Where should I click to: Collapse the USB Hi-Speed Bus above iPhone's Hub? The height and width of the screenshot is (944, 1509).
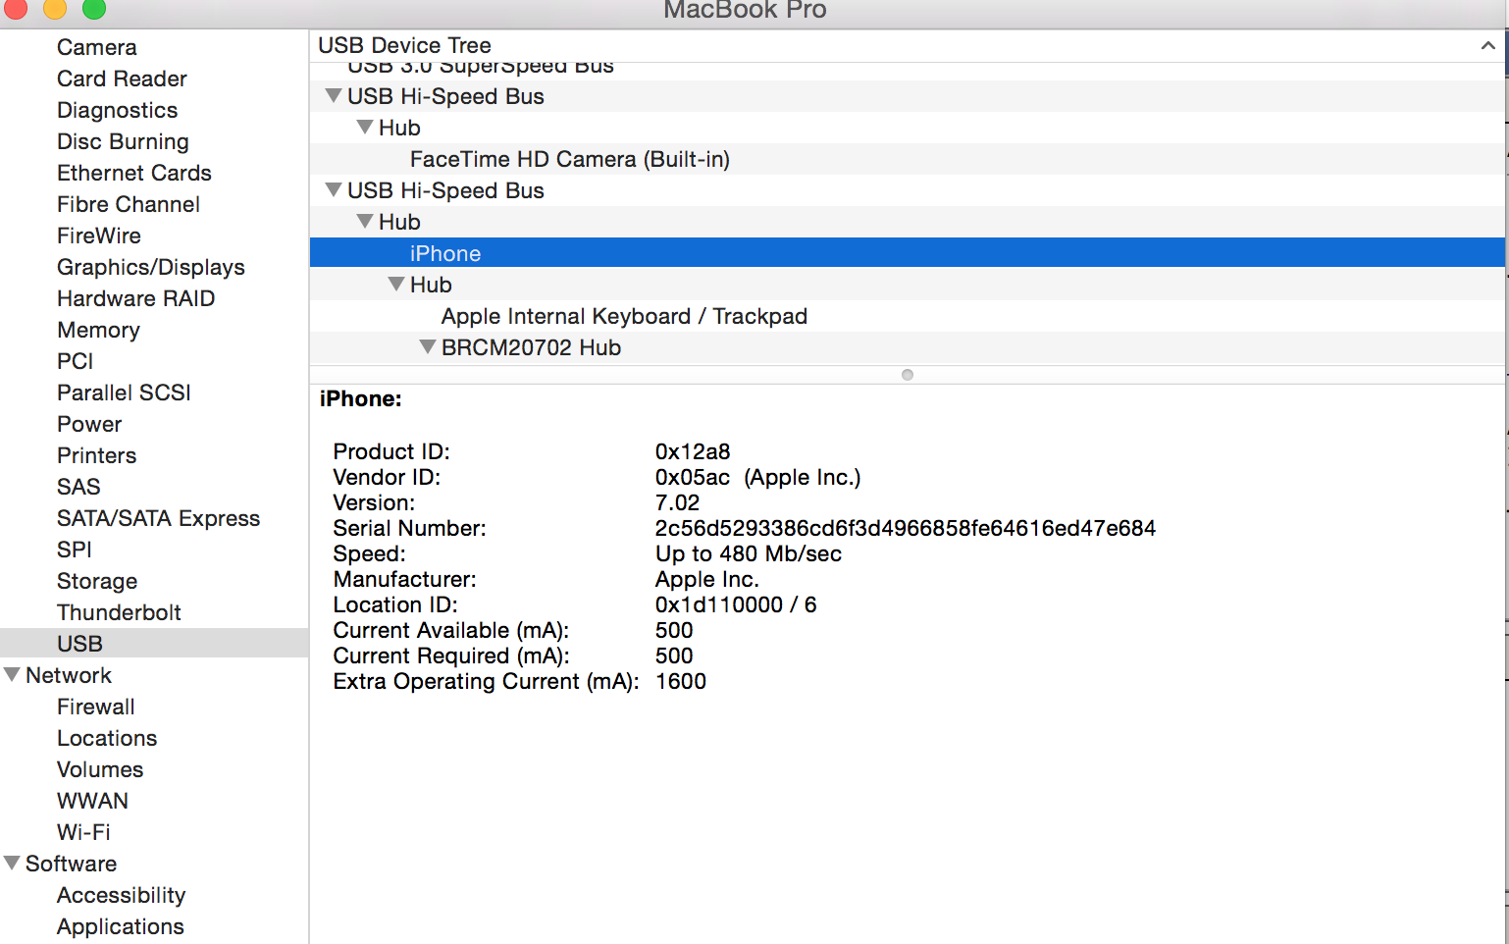coord(334,190)
